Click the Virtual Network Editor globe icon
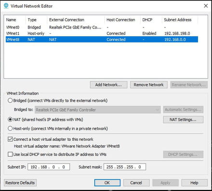The height and width of the screenshot is (191, 212). coord(6,6)
